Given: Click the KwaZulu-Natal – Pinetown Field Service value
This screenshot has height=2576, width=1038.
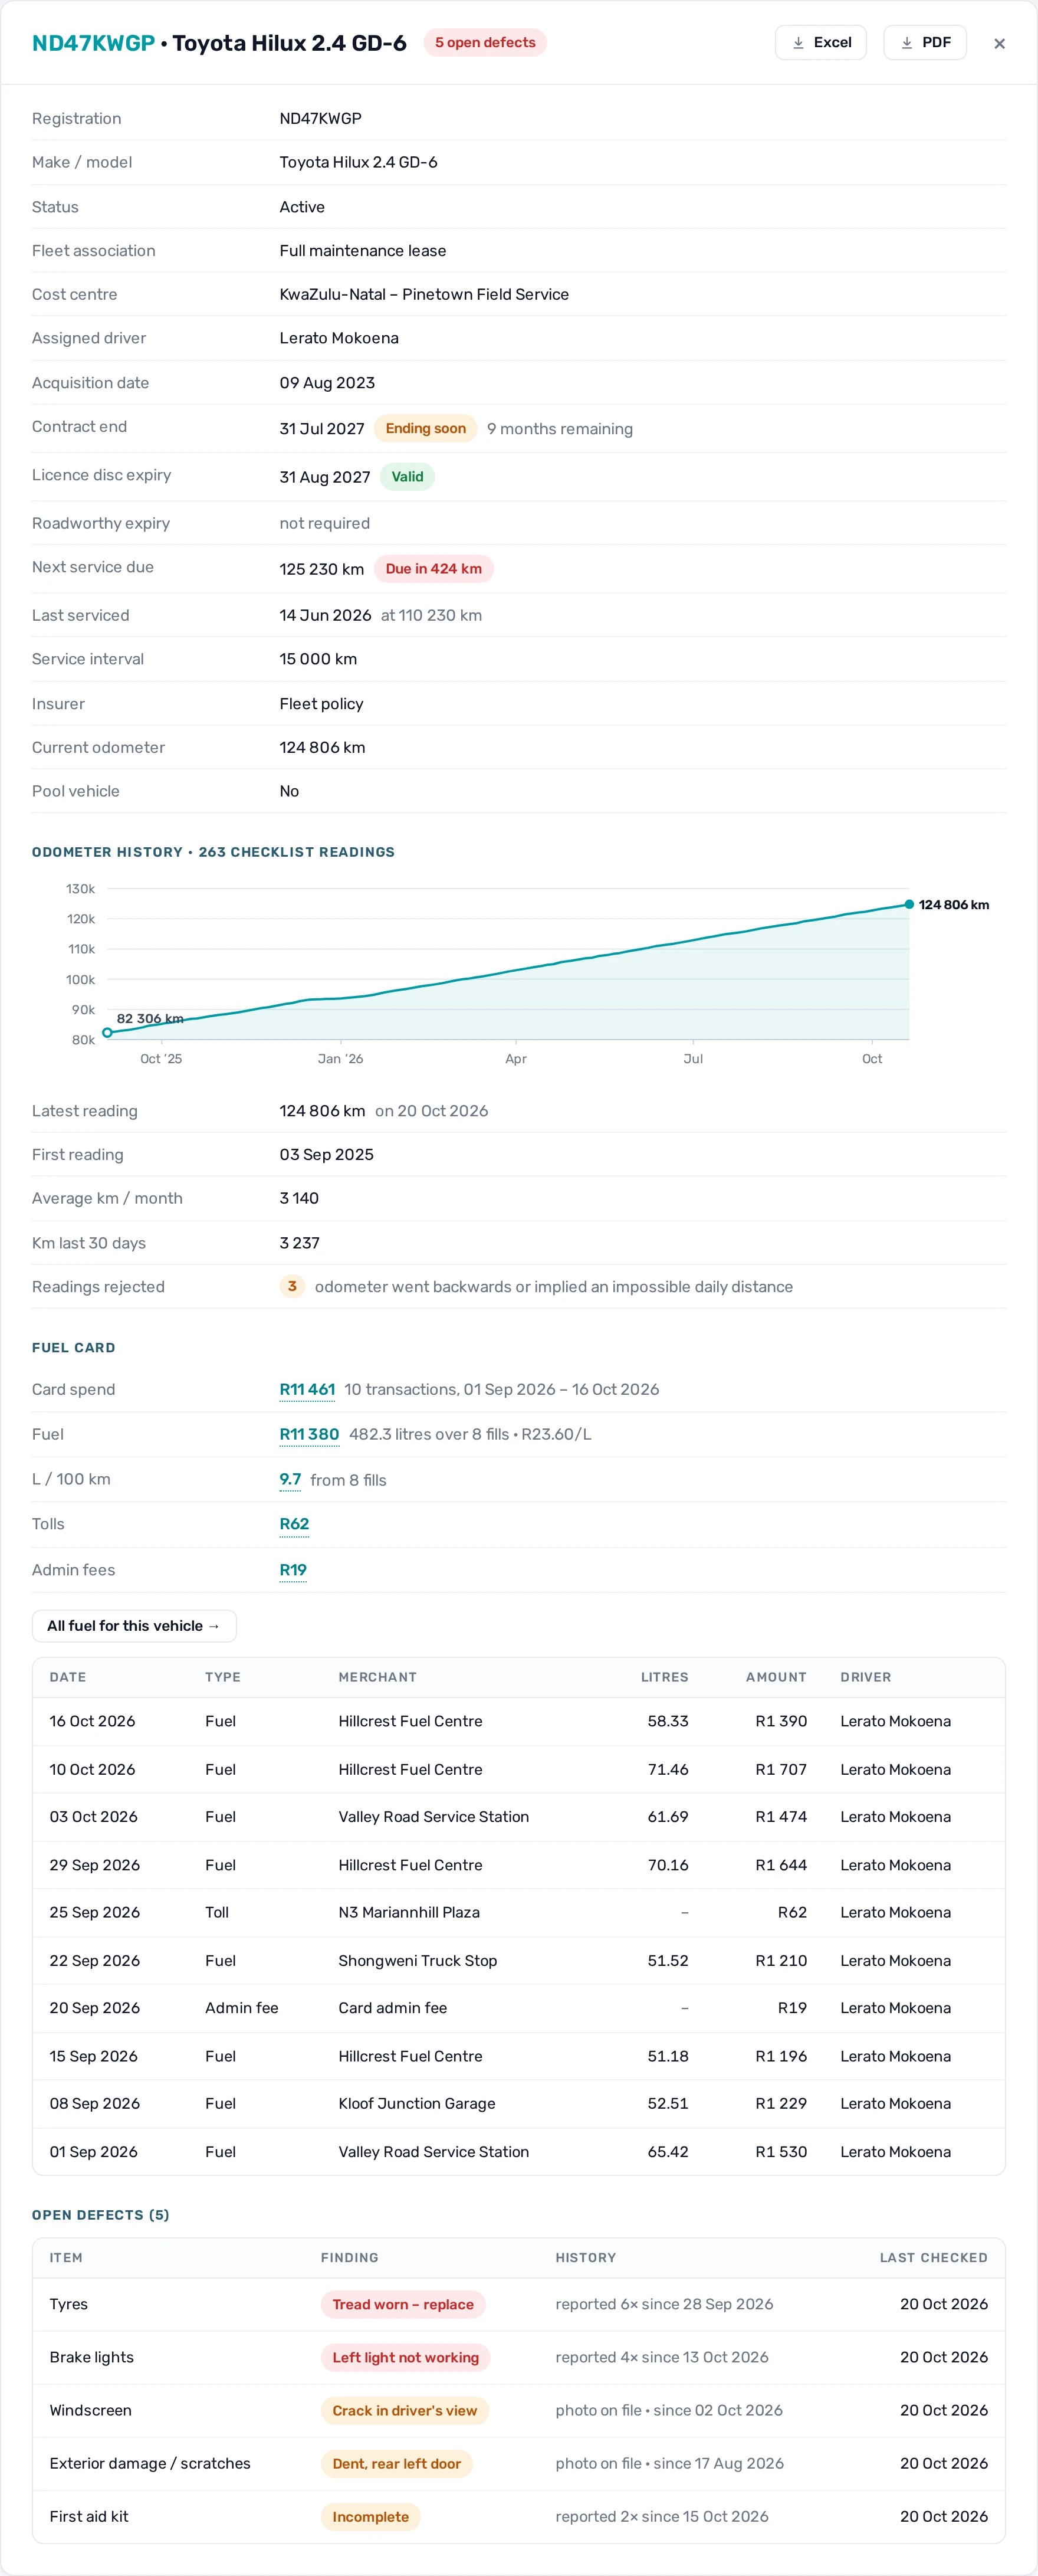Looking at the screenshot, I should click(424, 294).
